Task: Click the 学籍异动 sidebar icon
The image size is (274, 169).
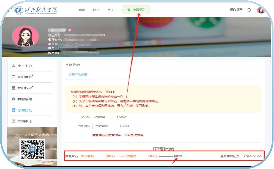Action: tap(14, 110)
